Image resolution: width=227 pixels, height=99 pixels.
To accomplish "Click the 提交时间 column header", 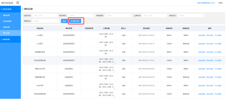I will click(x=146, y=28).
